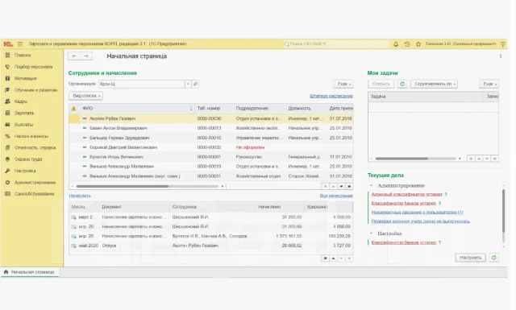
Task: Open Налоги и взносы section
Action: click(x=31, y=136)
